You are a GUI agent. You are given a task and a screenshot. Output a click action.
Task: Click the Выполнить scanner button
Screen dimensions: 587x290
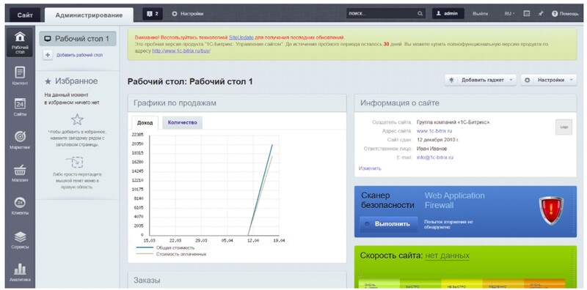[x=389, y=224]
